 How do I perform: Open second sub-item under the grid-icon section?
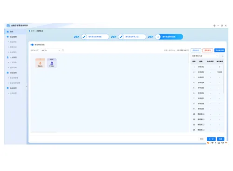(x=15, y=83)
